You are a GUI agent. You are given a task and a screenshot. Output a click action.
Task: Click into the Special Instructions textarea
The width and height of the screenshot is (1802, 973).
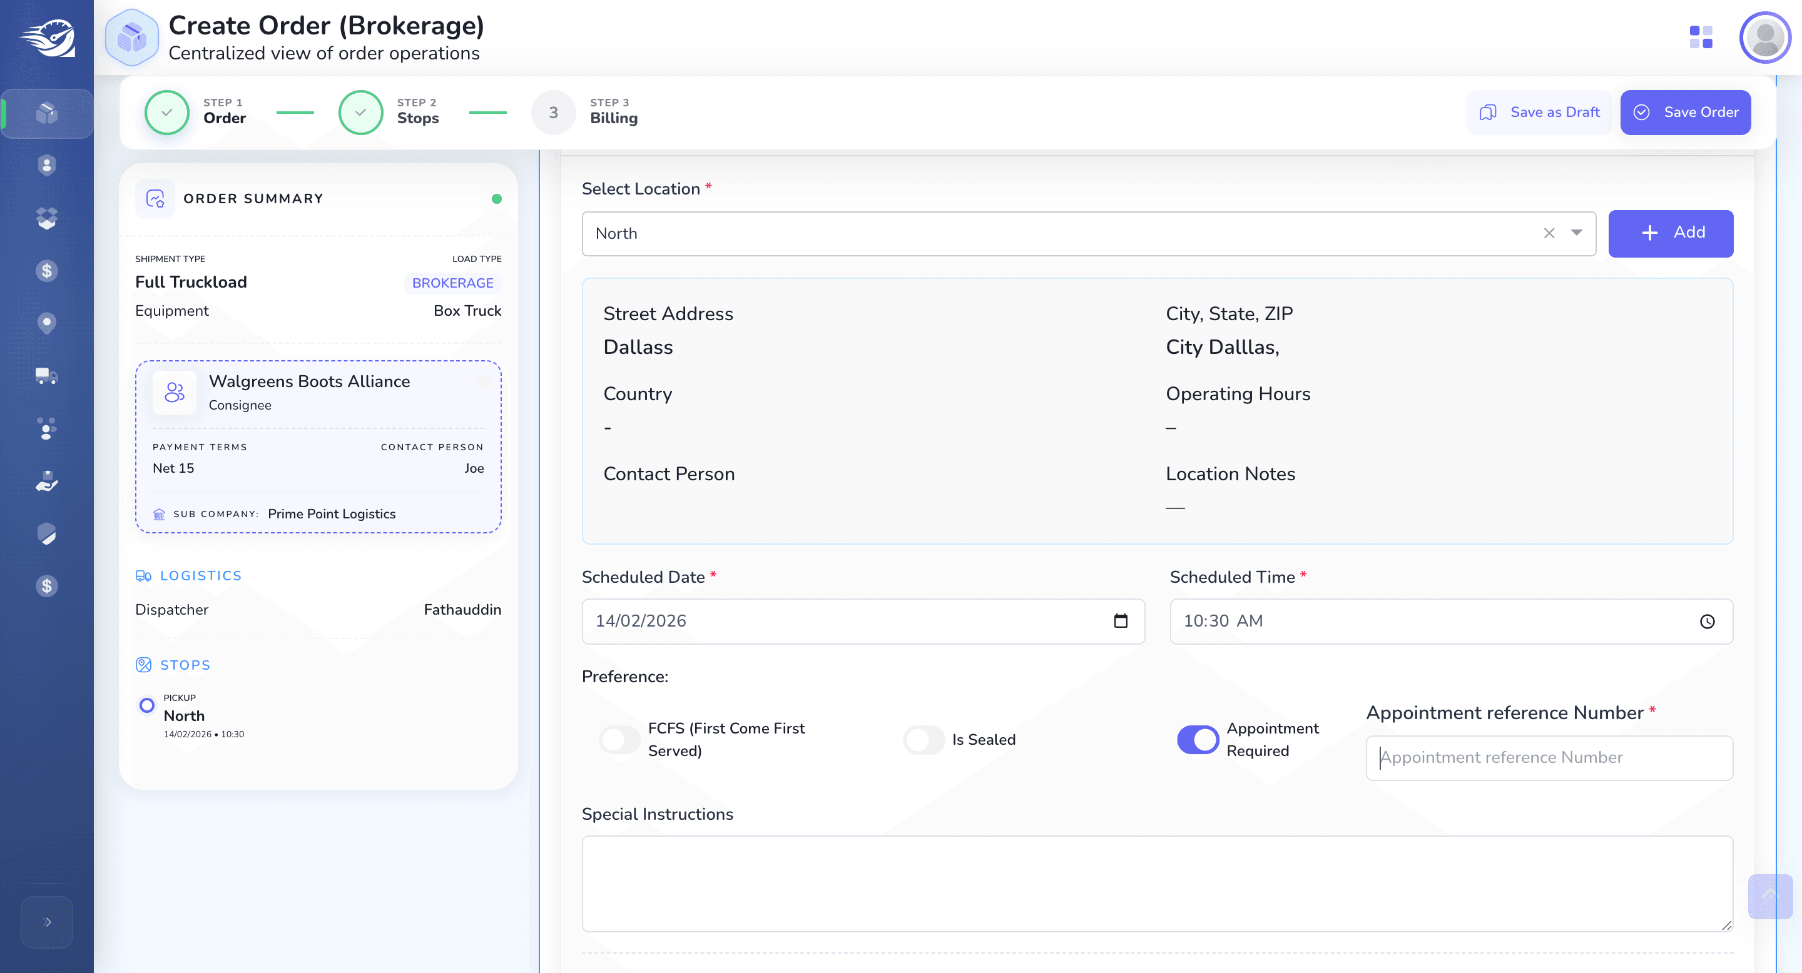click(1157, 884)
